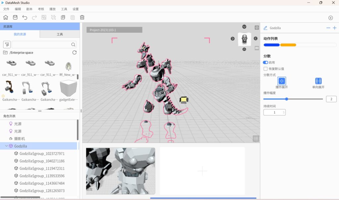Choose the 爆炸展开 explode mode icon
Screen dimensions: 339x200
(282, 81)
